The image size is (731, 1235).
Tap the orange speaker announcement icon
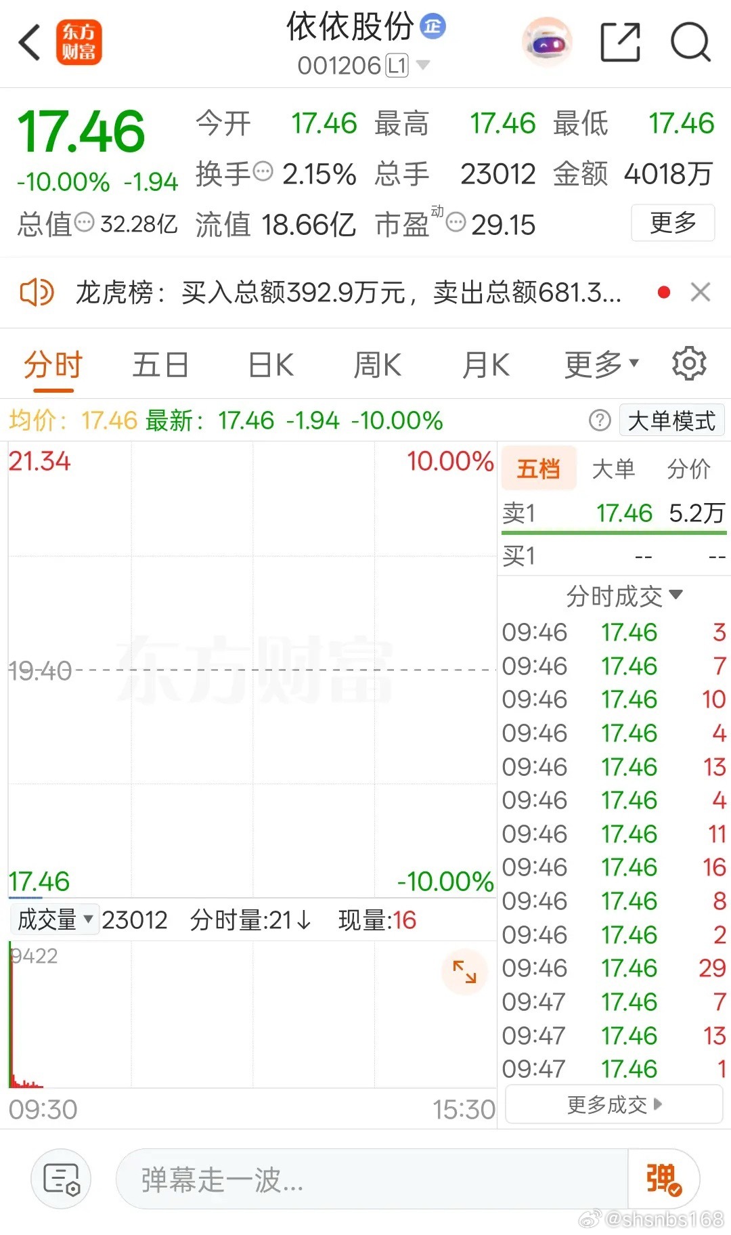click(37, 292)
